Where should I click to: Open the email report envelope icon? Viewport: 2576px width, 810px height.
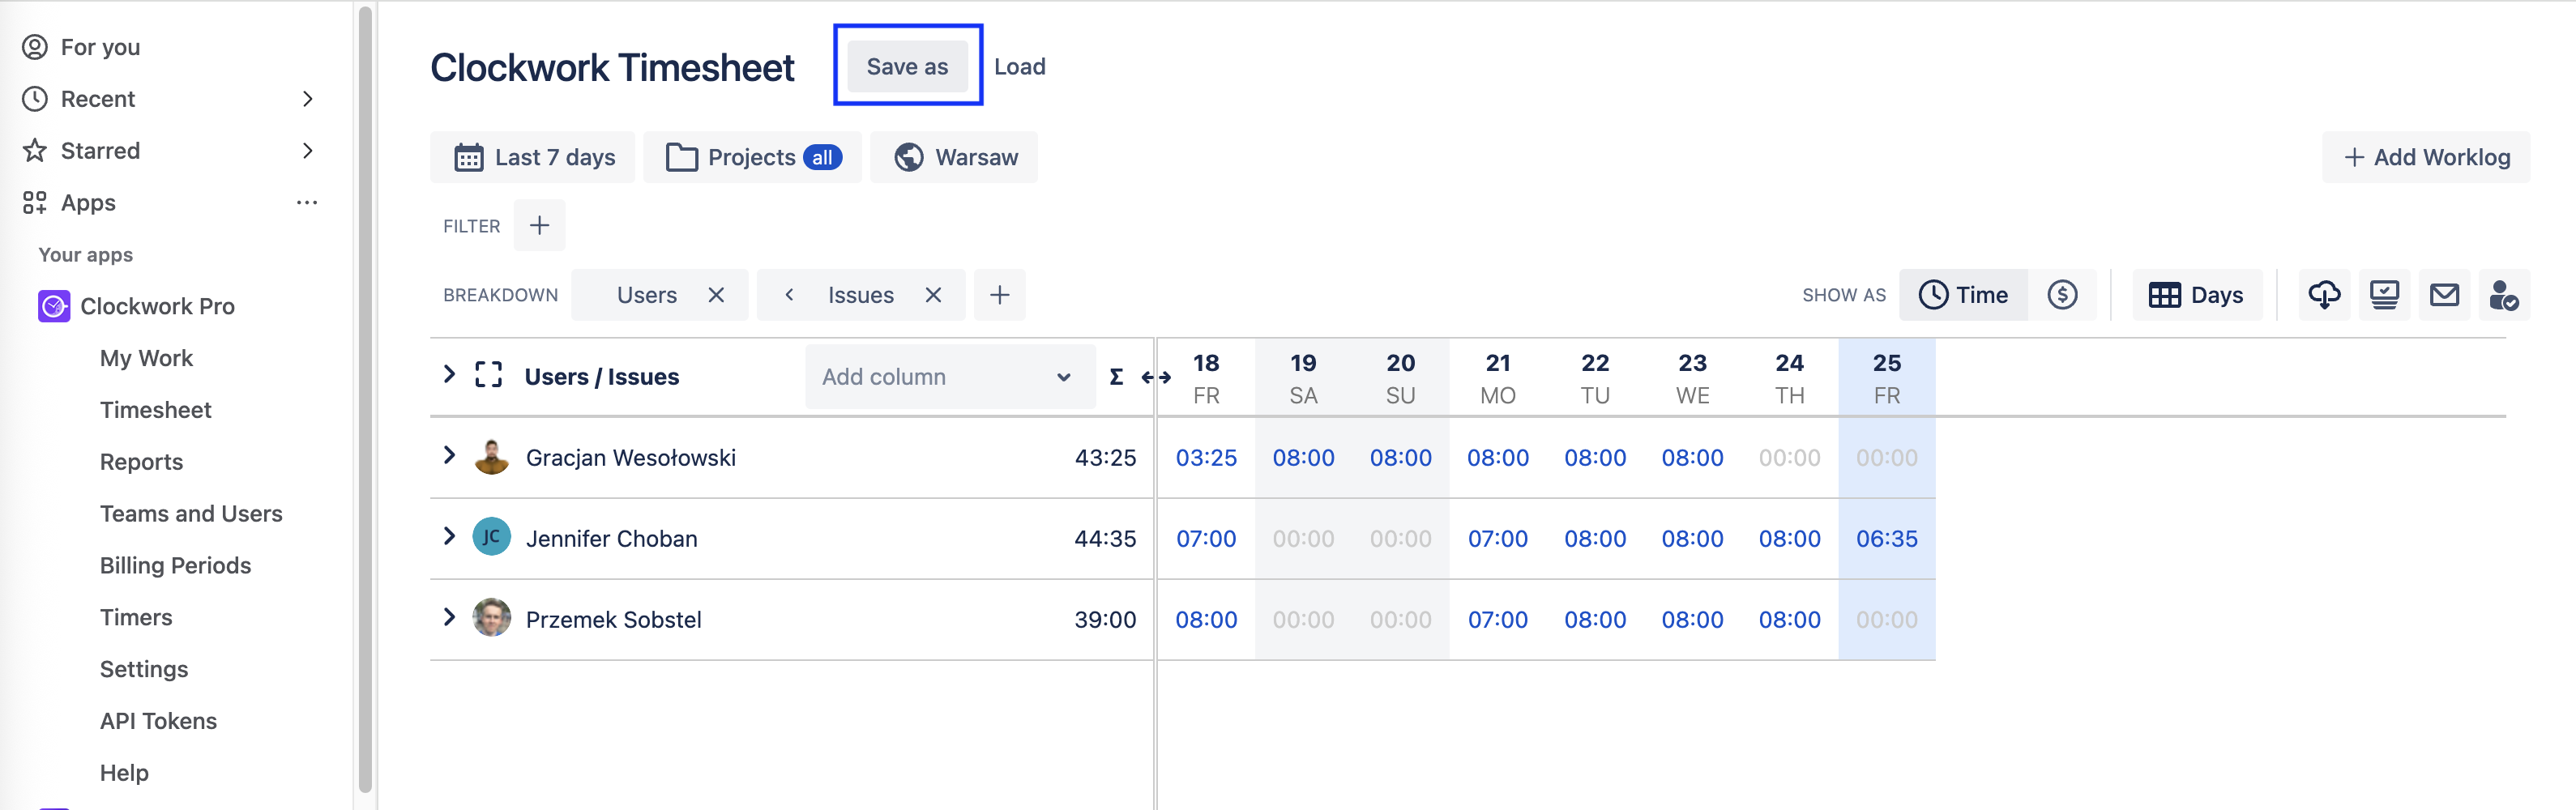pos(2444,295)
